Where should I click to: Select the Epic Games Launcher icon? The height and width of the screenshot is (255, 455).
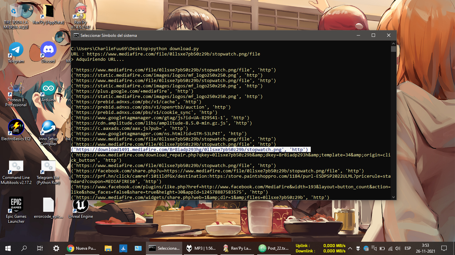point(16,205)
